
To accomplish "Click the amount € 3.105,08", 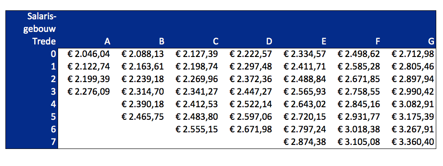I will (359, 142).
